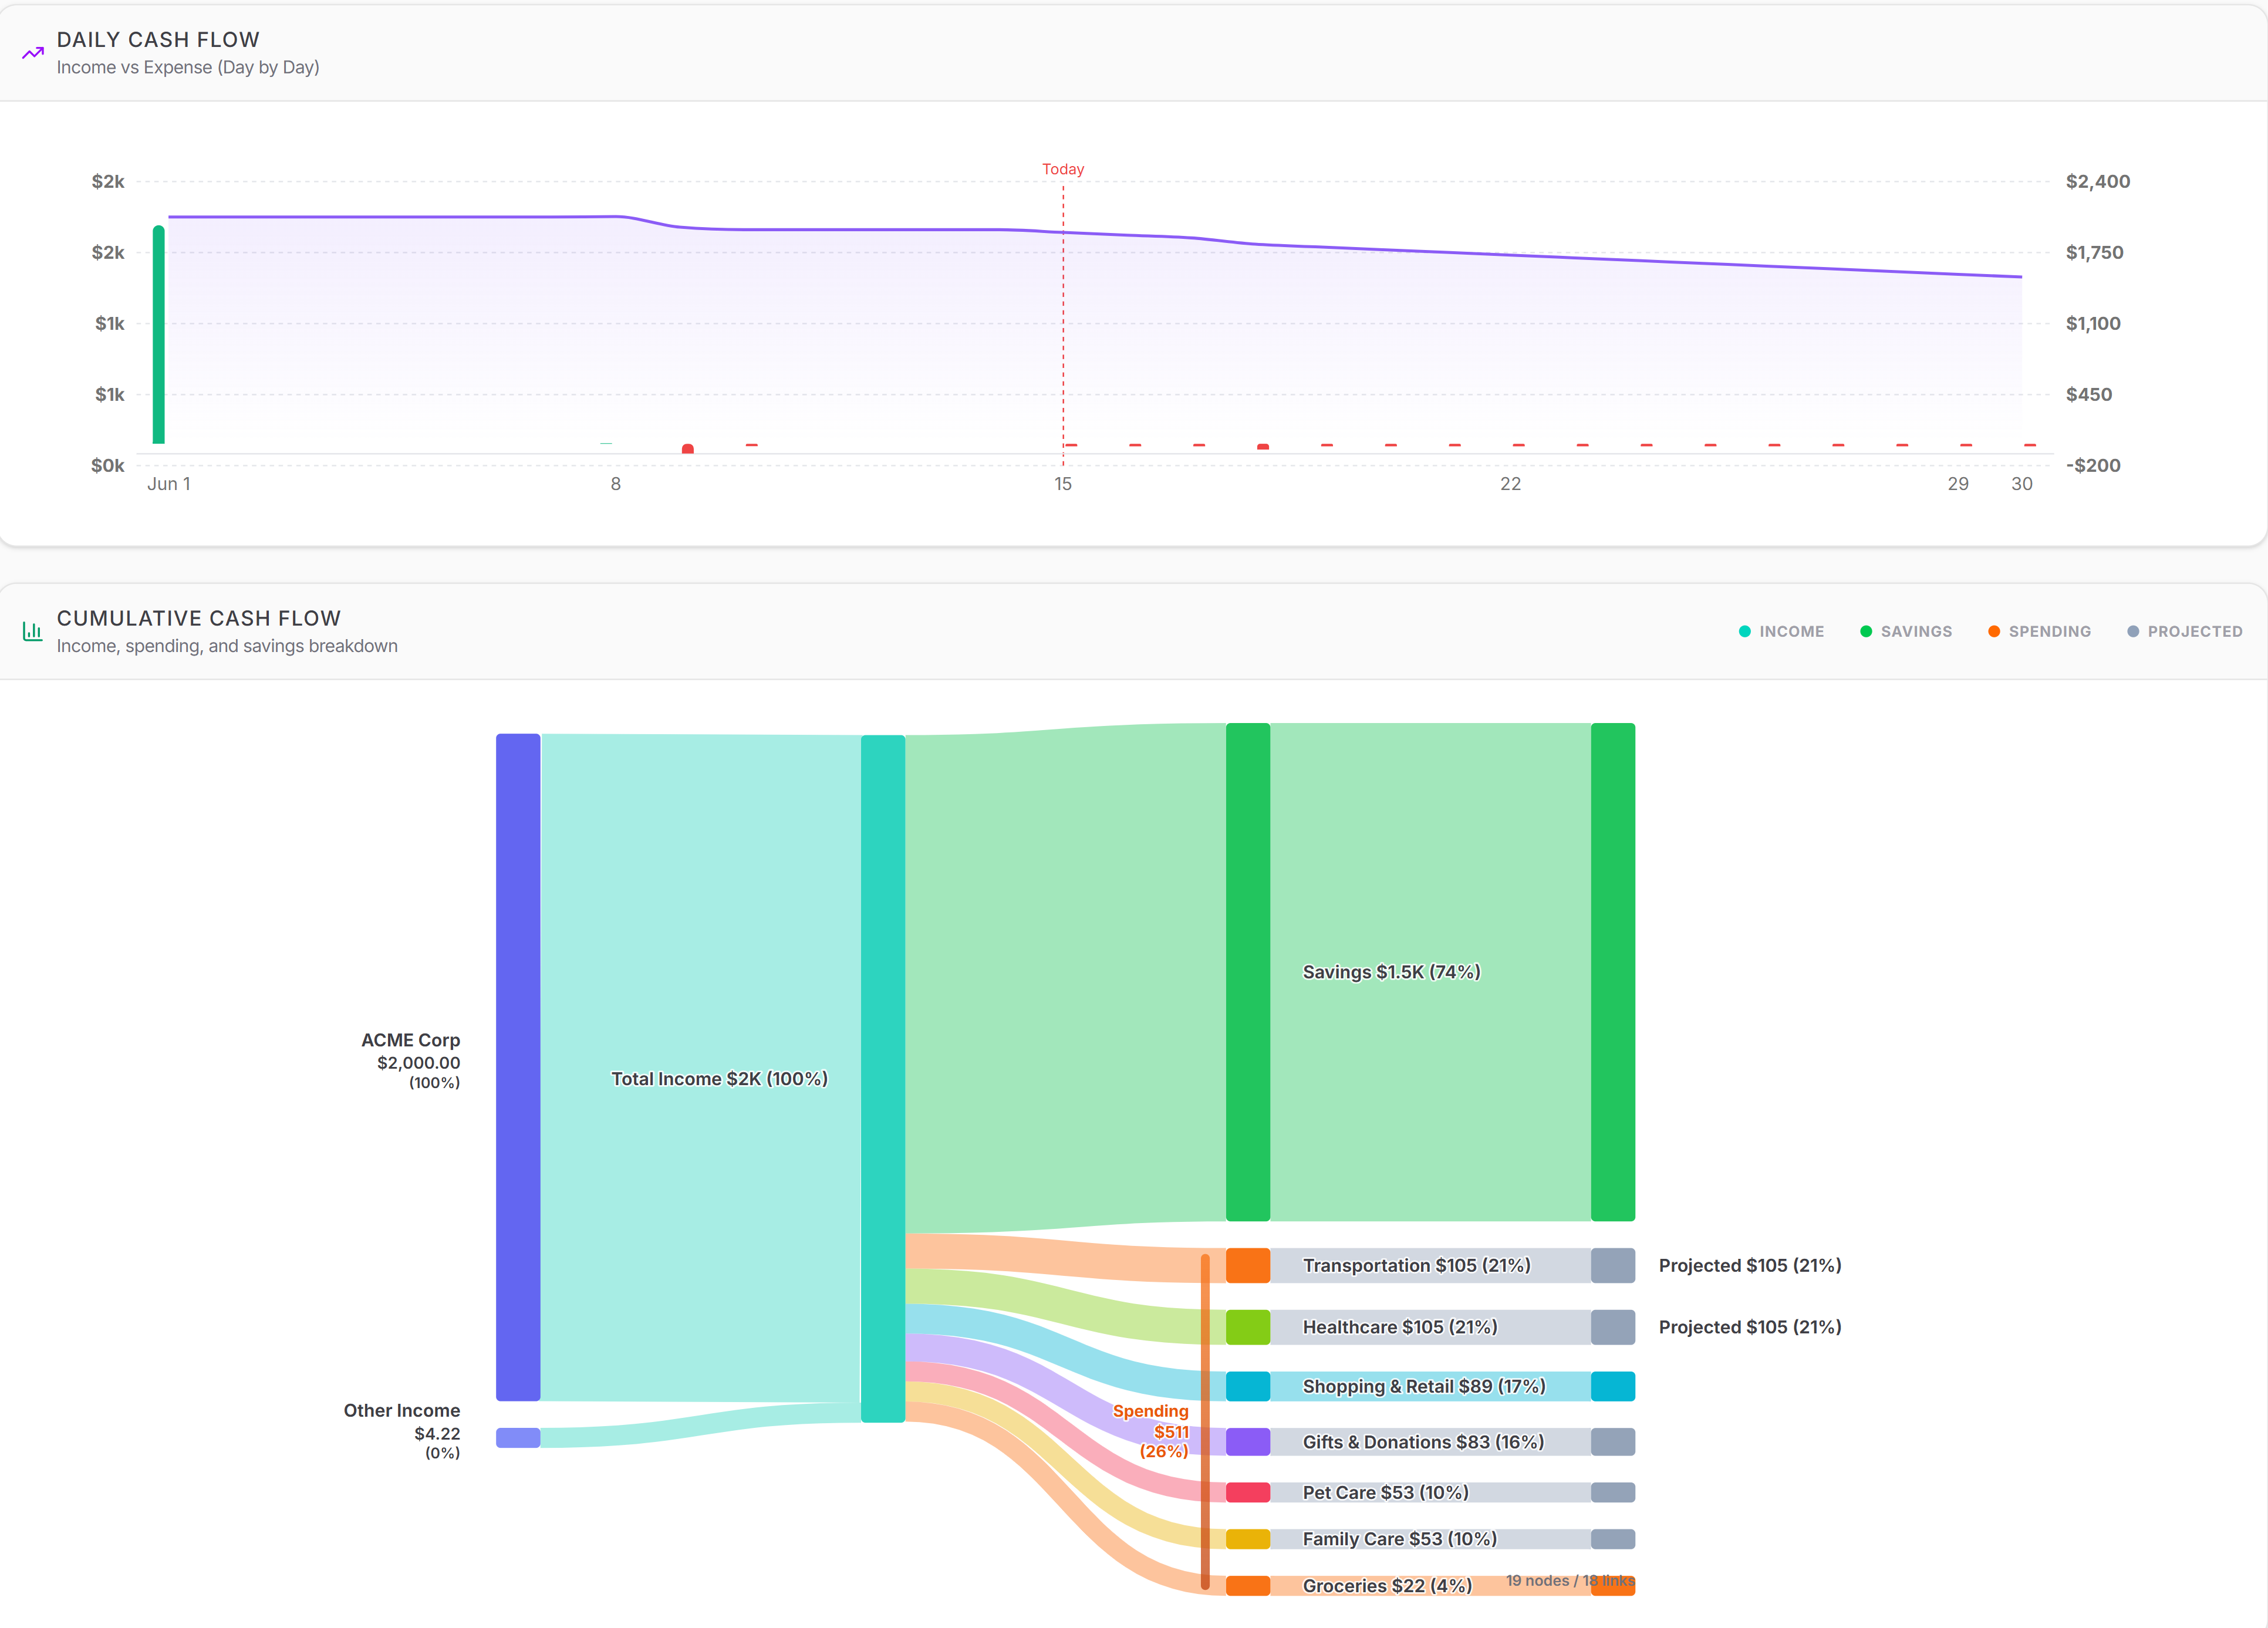Select the Groceries $22 (4%) category
Screen dimensions: 2268x1628
[1387, 1585]
